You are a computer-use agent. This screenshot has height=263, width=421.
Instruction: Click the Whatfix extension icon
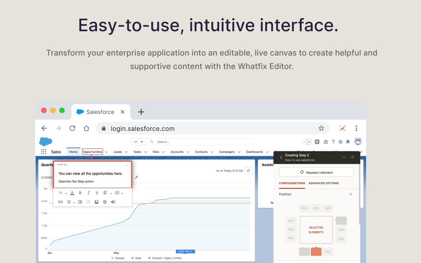[342, 128]
